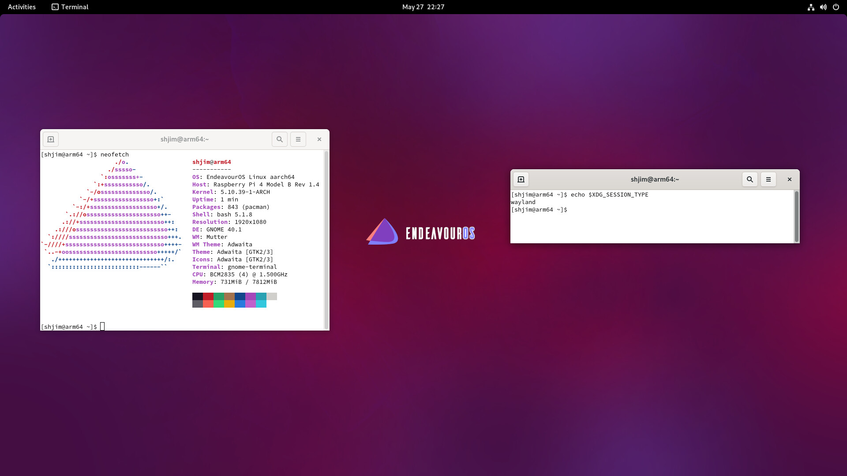
Task: Click the 'Terminal: gnome-terminal' line
Action: [235, 267]
